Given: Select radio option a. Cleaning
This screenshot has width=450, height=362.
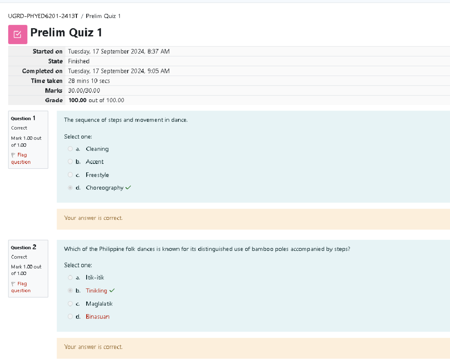Looking at the screenshot, I should point(70,148).
